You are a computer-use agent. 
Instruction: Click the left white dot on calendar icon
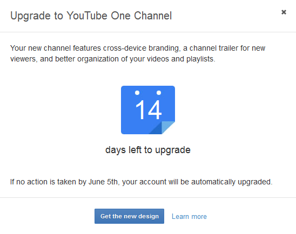click(137, 93)
